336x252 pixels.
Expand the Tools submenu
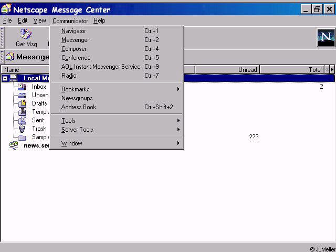pos(178,121)
